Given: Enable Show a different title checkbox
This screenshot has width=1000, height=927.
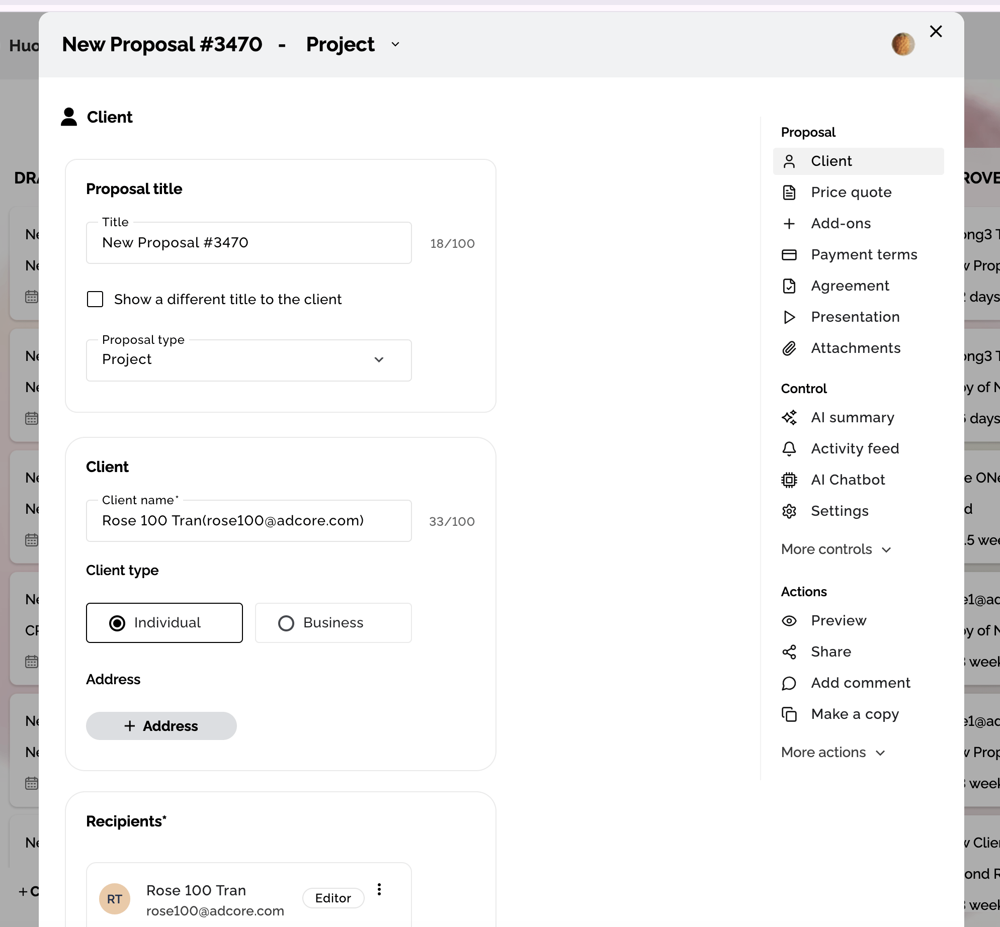Looking at the screenshot, I should 95,299.
